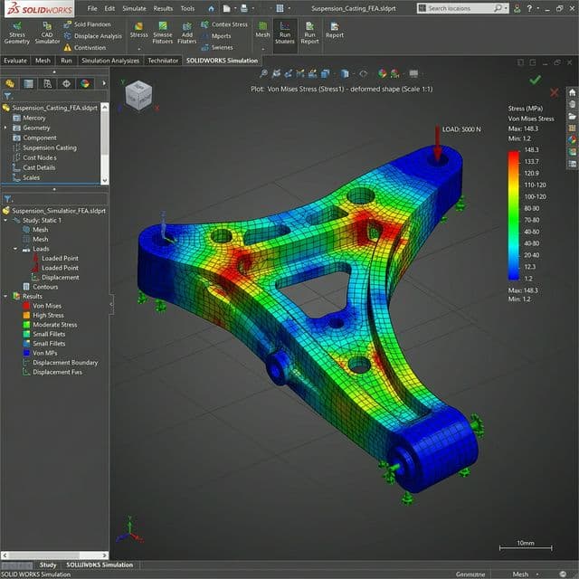Open the File menu
Image resolution: width=579 pixels, height=579 pixels.
tap(92, 8)
